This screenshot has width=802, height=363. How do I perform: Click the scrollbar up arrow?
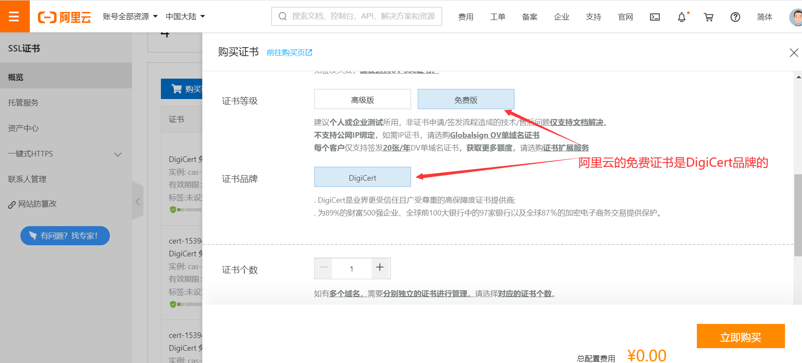coord(798,77)
